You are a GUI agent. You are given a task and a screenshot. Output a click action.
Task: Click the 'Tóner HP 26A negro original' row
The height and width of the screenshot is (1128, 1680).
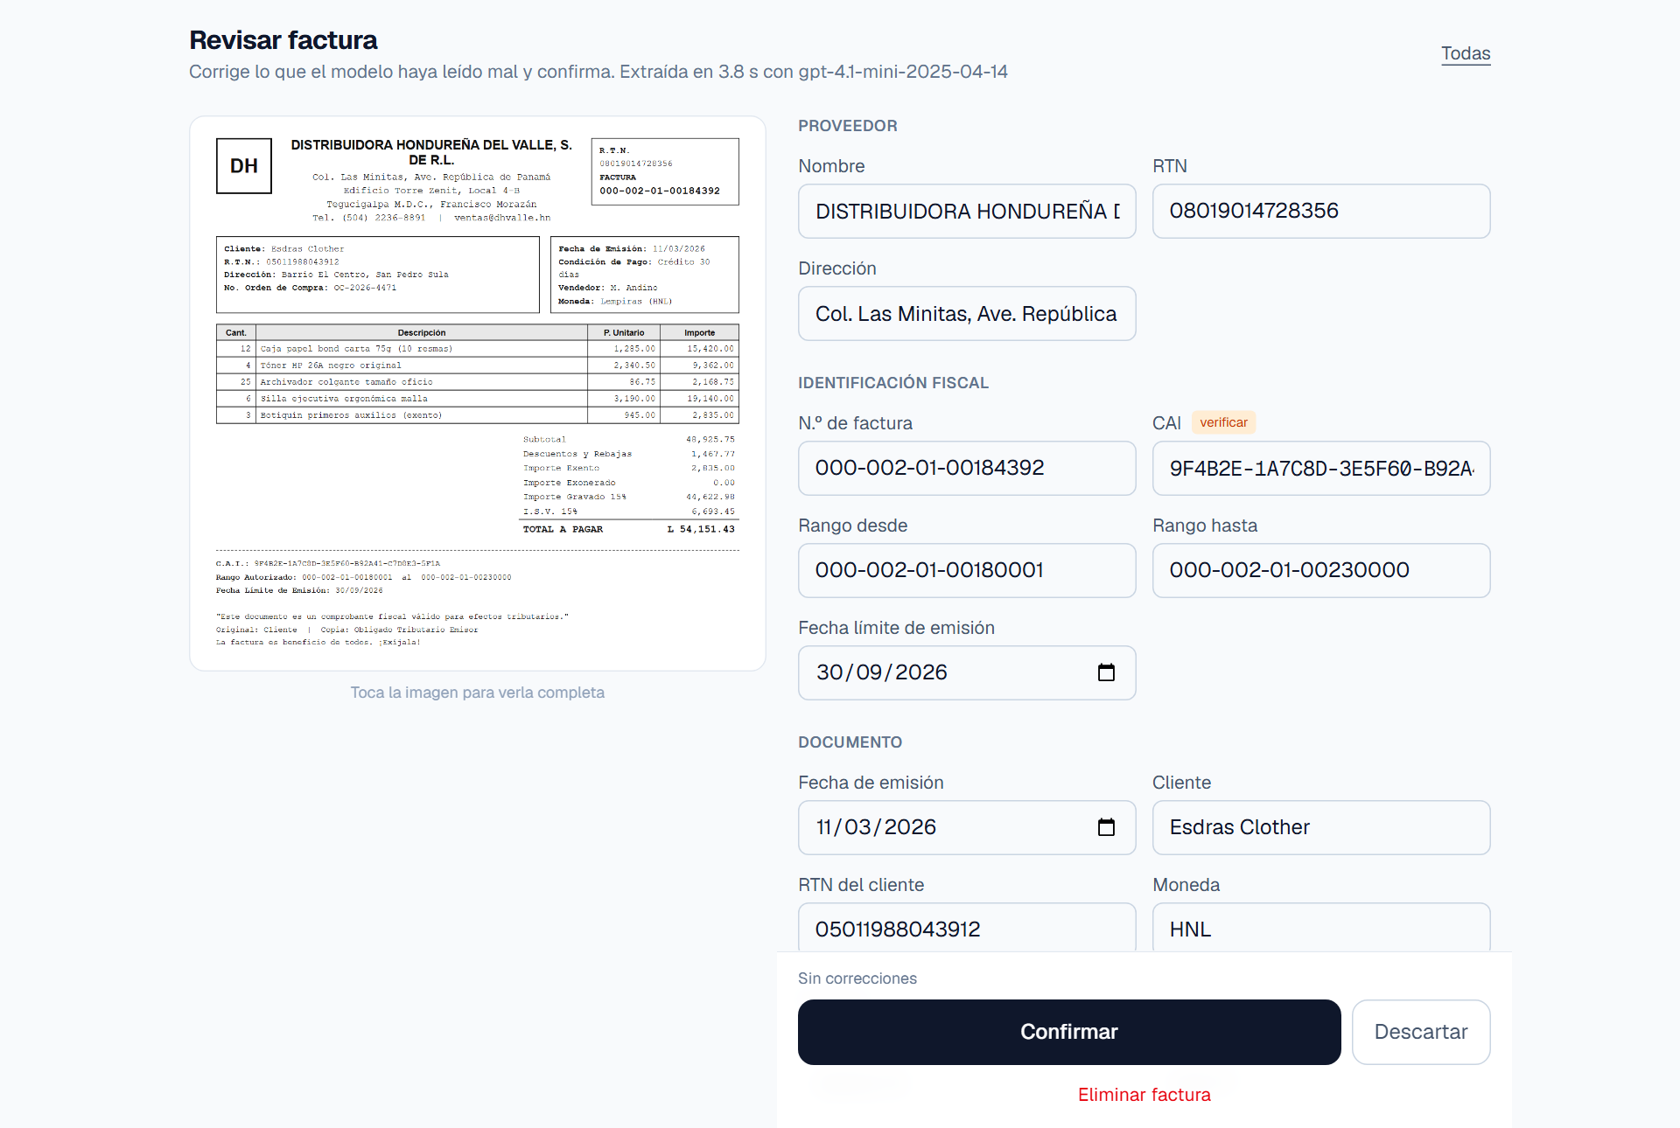pos(478,366)
